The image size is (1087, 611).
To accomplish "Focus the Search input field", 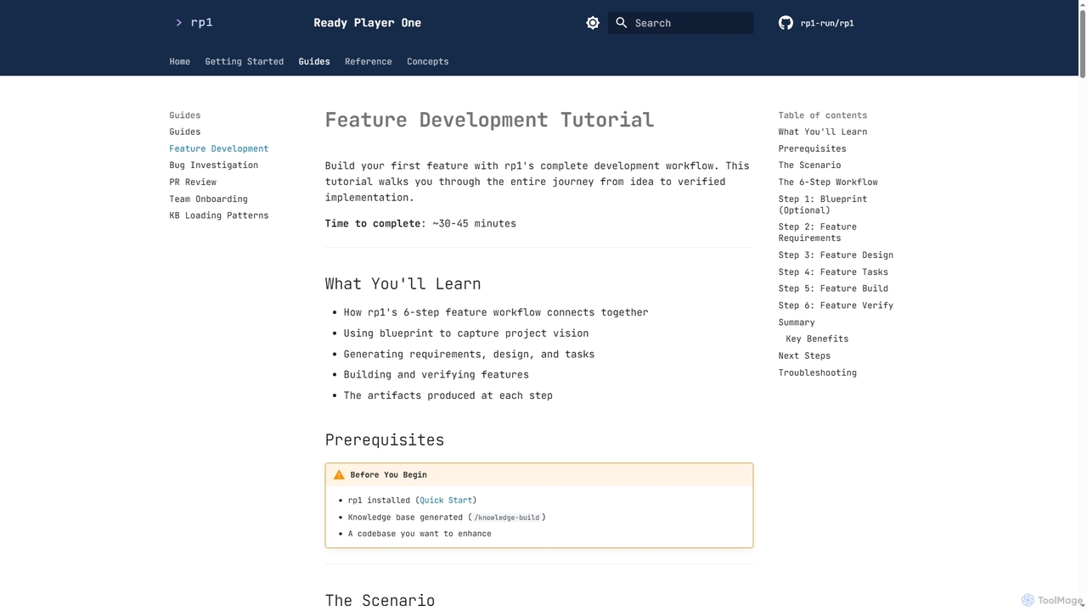I will [680, 23].
